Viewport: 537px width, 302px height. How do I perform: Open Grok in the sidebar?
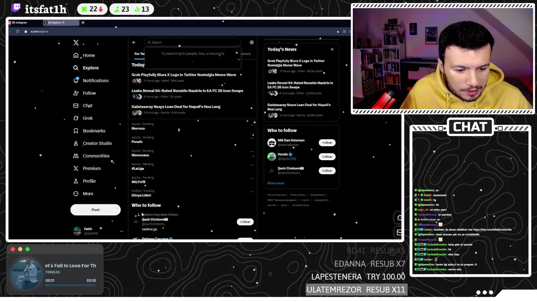click(x=82, y=118)
